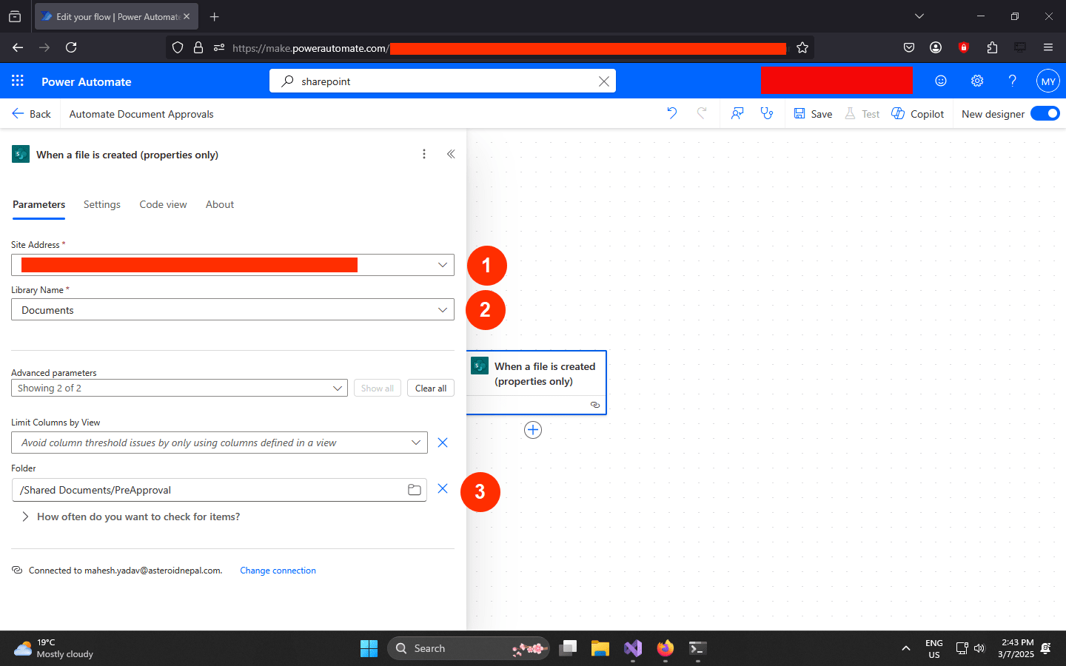Expand How often do you want to check
1066x666 pixels.
pyautogui.click(x=130, y=517)
